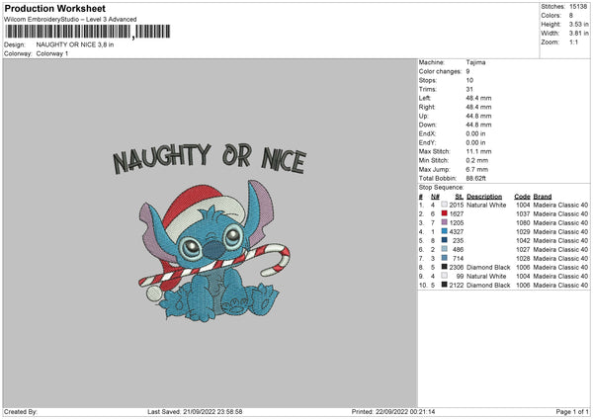Click the stitch count 2122 in row 10
The height and width of the screenshot is (419, 593).
point(456,286)
